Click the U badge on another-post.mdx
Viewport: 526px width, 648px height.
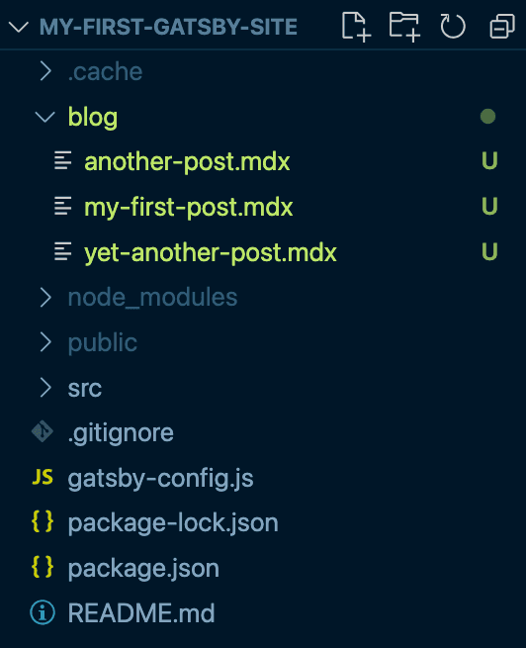click(x=489, y=160)
